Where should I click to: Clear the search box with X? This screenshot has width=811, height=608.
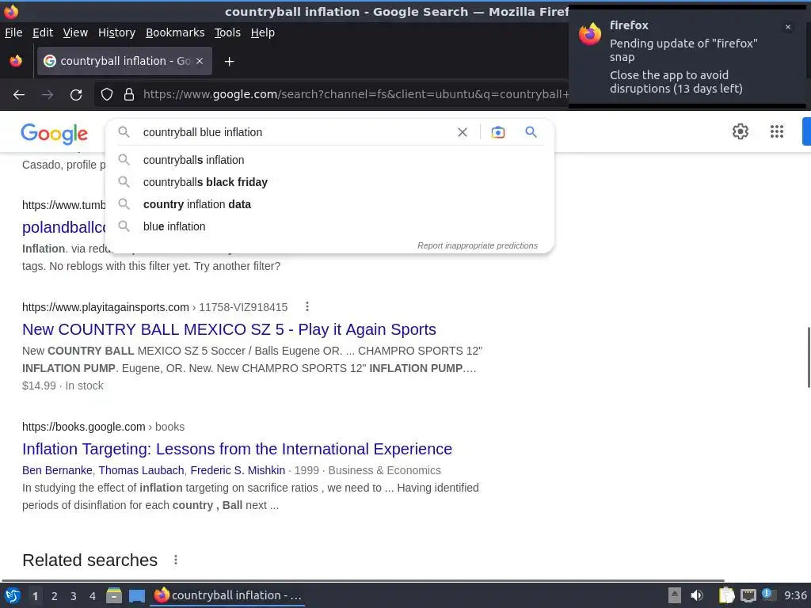[x=463, y=132]
